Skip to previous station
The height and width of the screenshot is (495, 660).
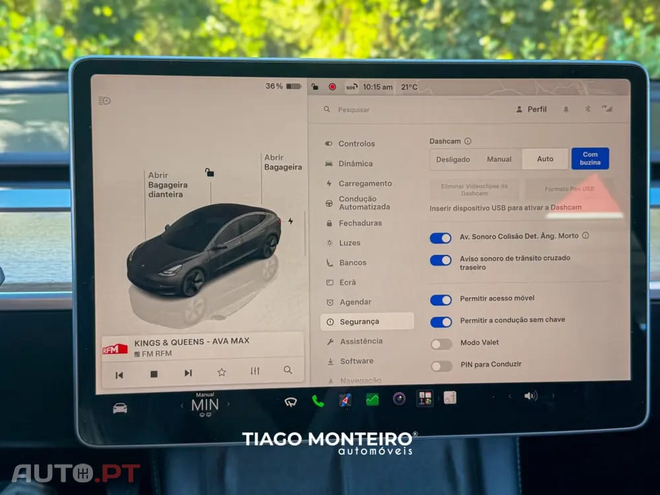point(119,375)
